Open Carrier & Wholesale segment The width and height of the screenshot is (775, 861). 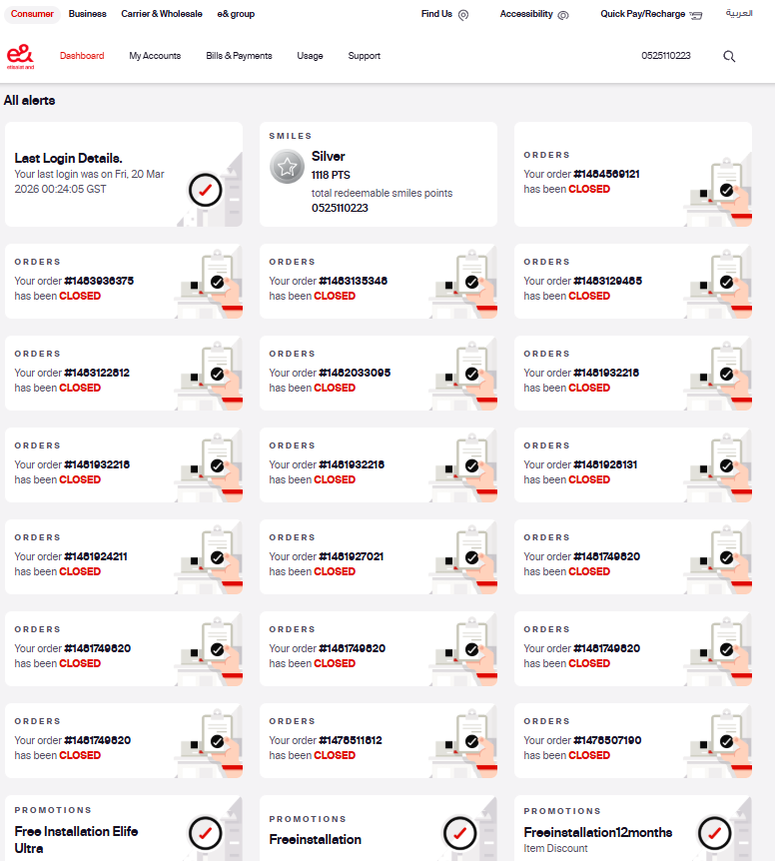pyautogui.click(x=162, y=14)
